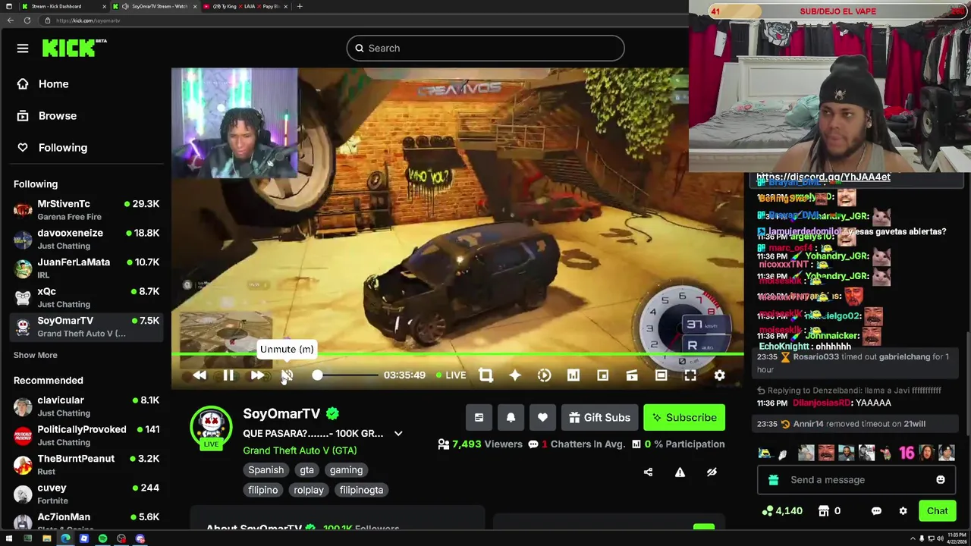This screenshot has width=971, height=546.
Task: Fast-forward the stream playback
Action: 257,375
